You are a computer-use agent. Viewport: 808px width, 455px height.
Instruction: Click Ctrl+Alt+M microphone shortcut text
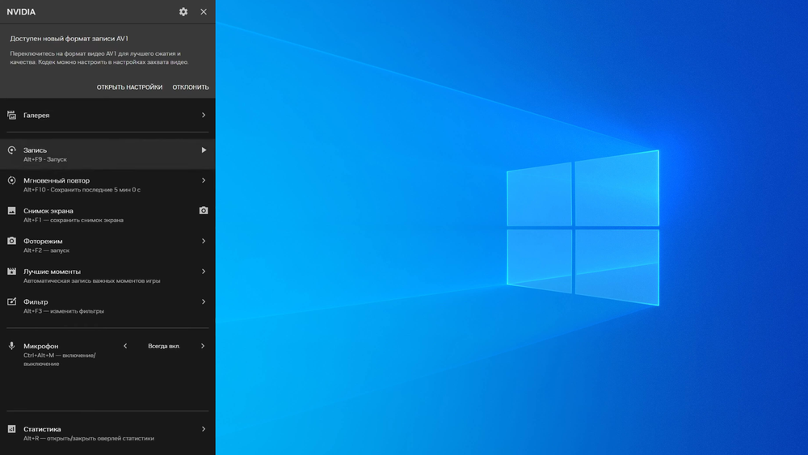point(60,359)
